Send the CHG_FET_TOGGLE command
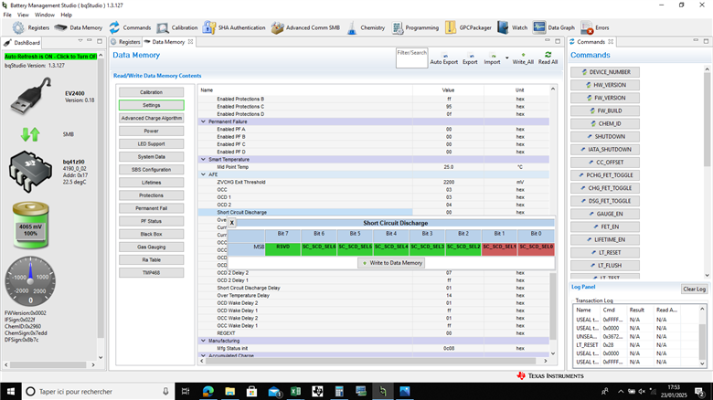This screenshot has width=713, height=400. point(605,188)
